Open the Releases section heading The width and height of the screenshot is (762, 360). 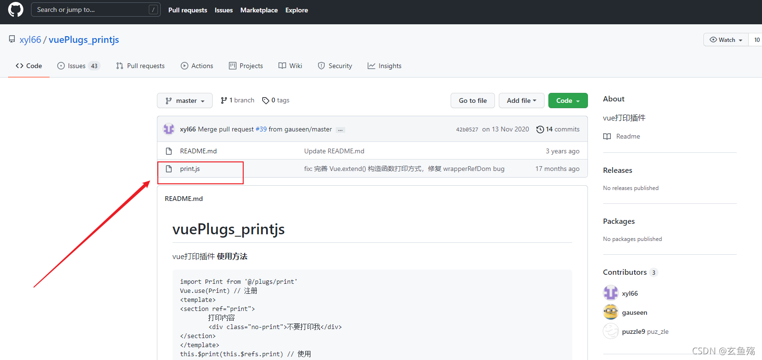tap(618, 170)
